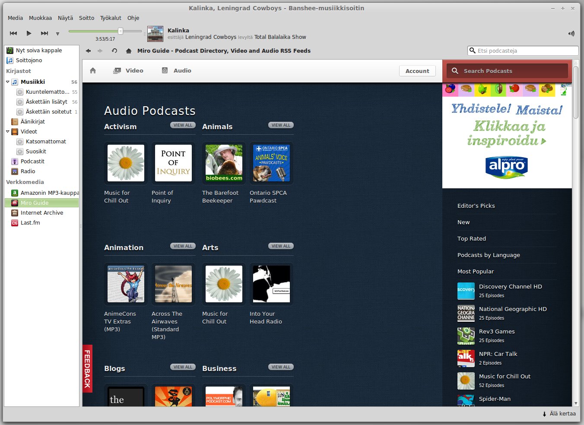Image resolution: width=584 pixels, height=425 pixels.
Task: Open the Muokkaa menu
Action: tap(40, 18)
